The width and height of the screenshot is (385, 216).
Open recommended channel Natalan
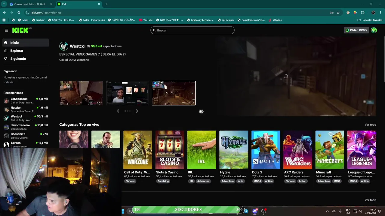pos(26,109)
